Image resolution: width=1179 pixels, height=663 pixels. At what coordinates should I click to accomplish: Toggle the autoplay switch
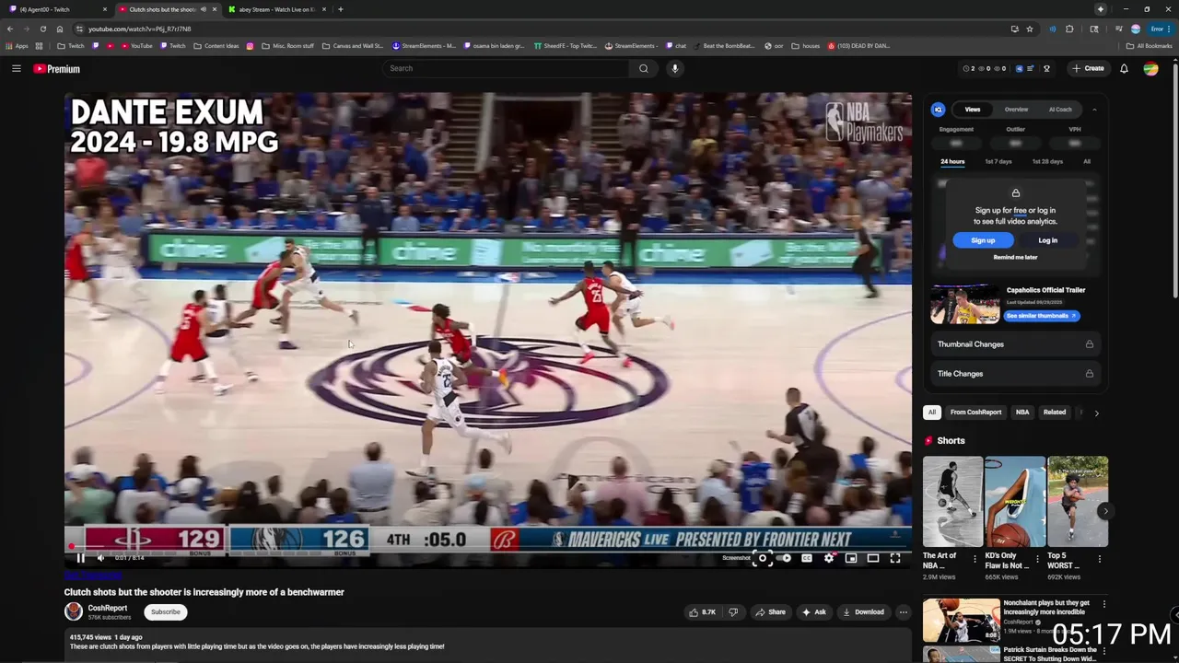pyautogui.click(x=786, y=558)
